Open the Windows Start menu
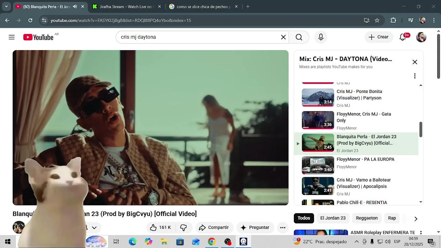 (x=8, y=241)
